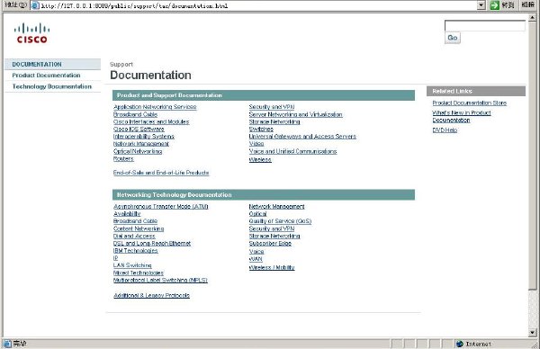Open the address bar dropdown arrow
This screenshot has width=540, height=349.
tap(481, 5)
